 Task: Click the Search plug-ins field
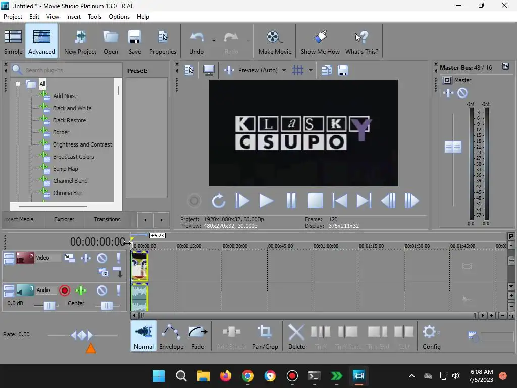[x=67, y=70]
